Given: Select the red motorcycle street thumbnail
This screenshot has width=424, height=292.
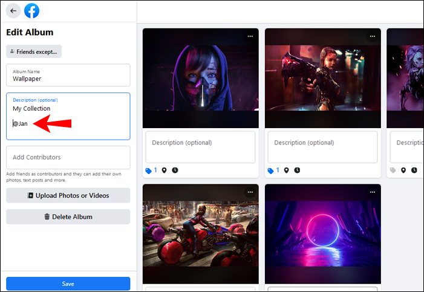Looking at the screenshot, I should click(201, 234).
